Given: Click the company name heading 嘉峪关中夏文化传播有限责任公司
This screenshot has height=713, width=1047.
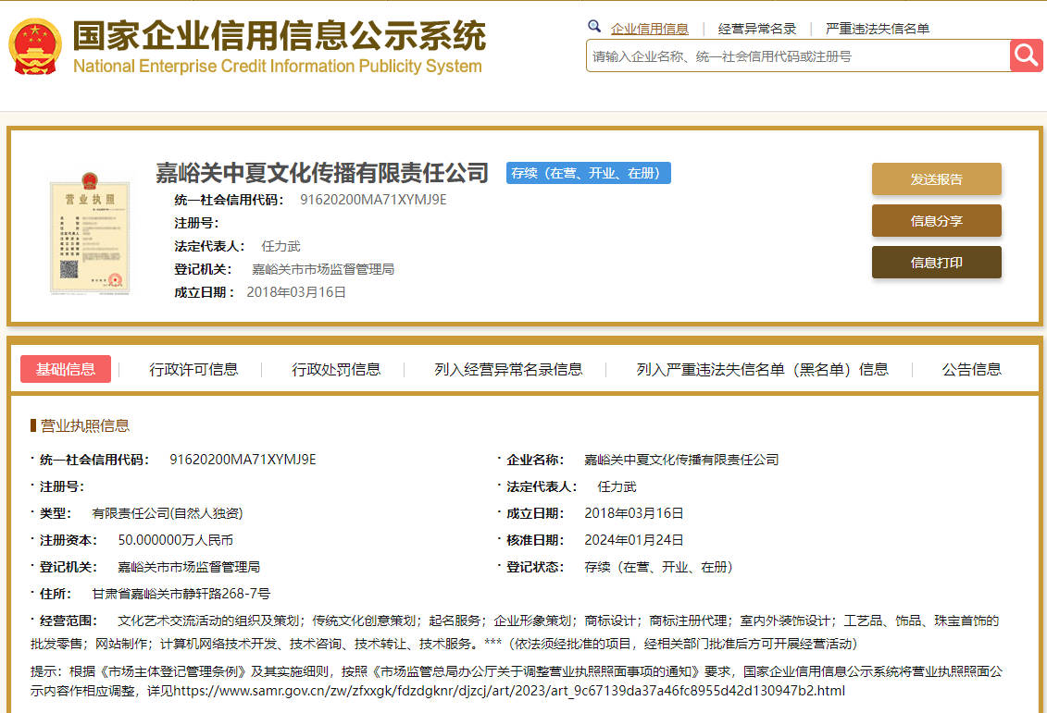Looking at the screenshot, I should [322, 173].
